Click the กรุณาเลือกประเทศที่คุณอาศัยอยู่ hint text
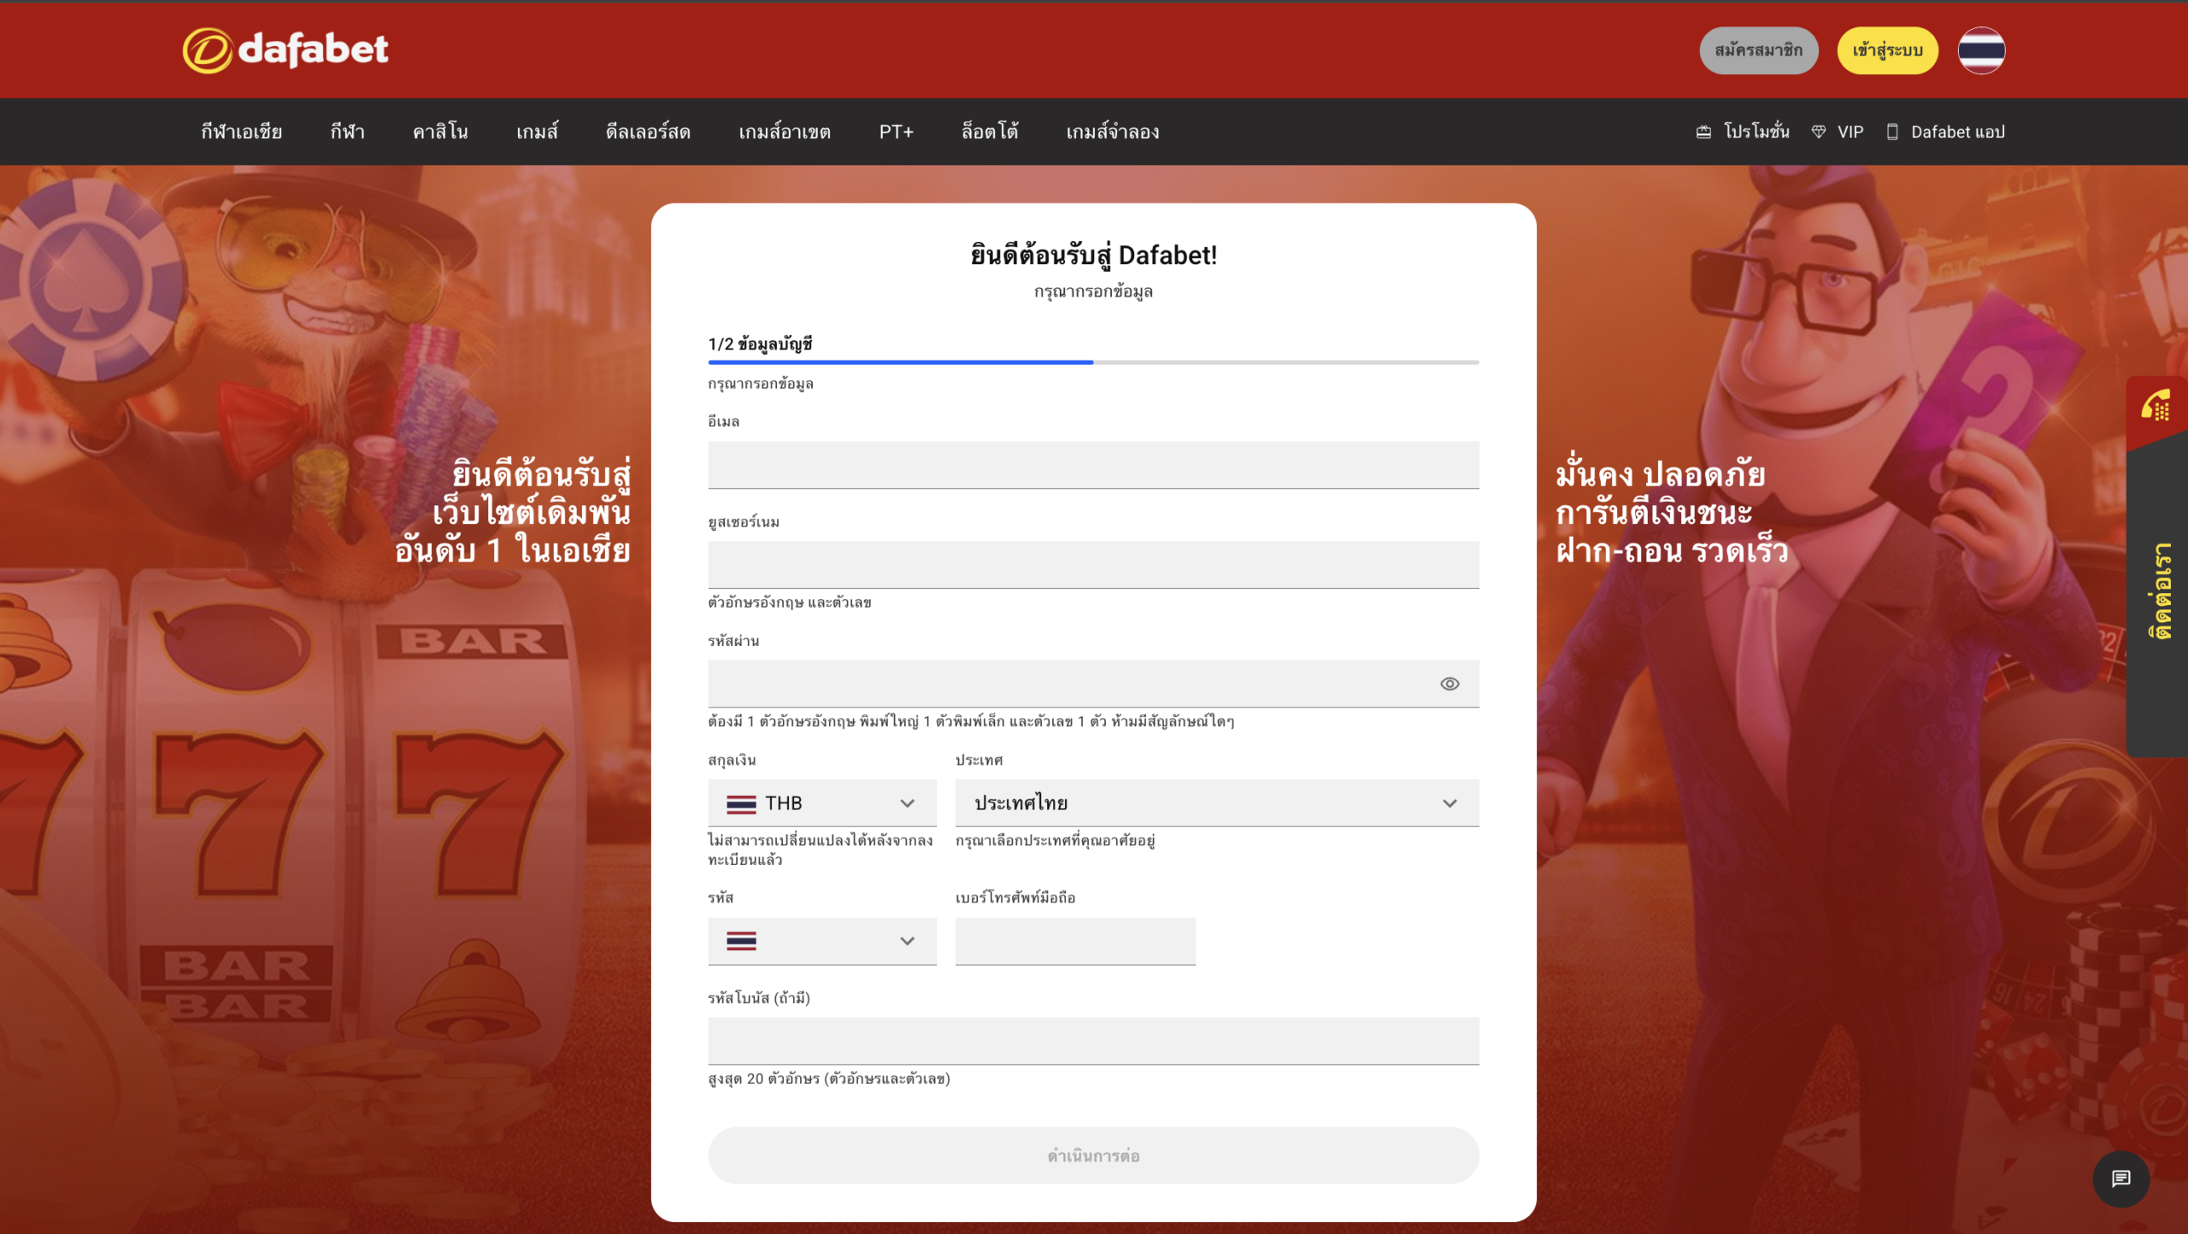This screenshot has width=2188, height=1234. (x=1056, y=841)
